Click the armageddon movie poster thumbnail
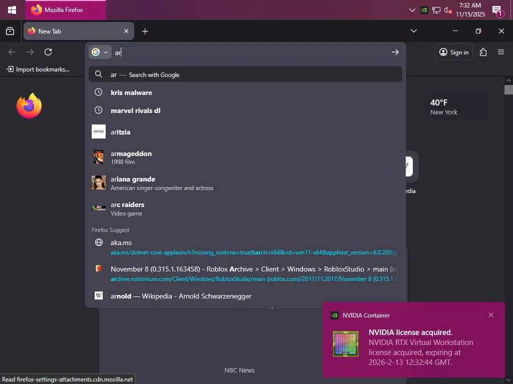Image resolution: width=513 pixels, height=384 pixels. [99, 157]
